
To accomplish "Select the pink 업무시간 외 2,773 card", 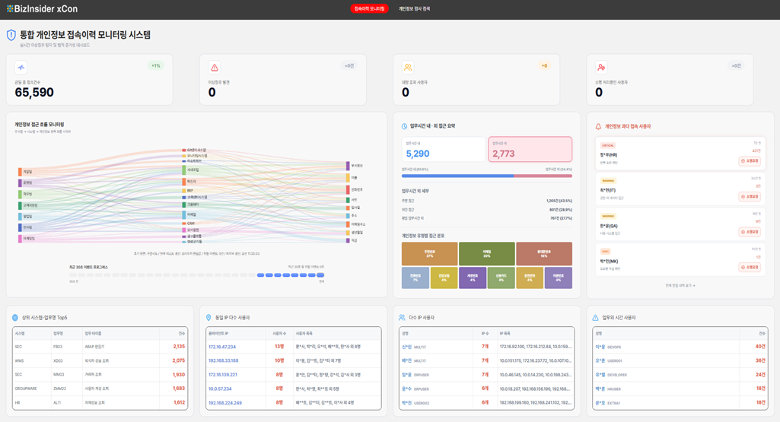I will (530, 149).
